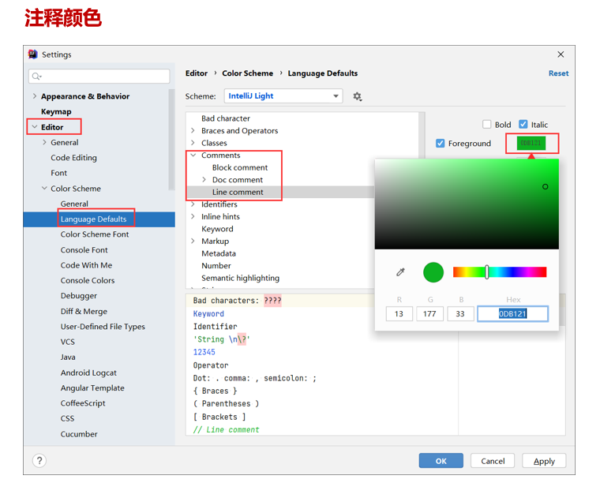Select Keyword in attributes list
The height and width of the screenshot is (483, 600).
coord(217,229)
